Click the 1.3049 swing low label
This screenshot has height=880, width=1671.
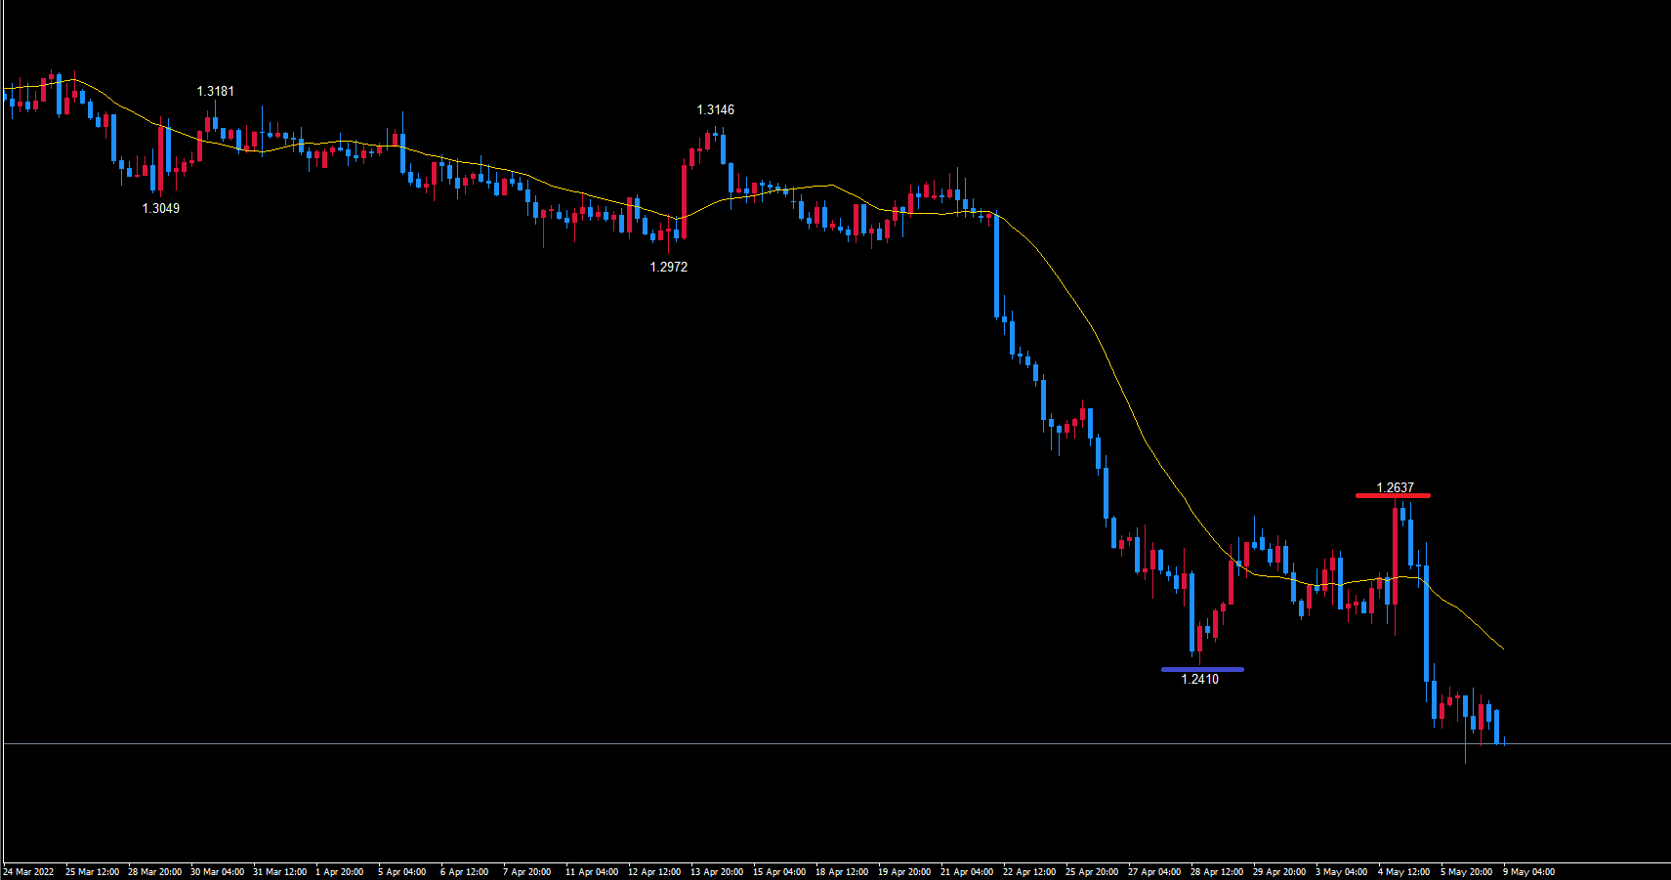click(x=161, y=208)
